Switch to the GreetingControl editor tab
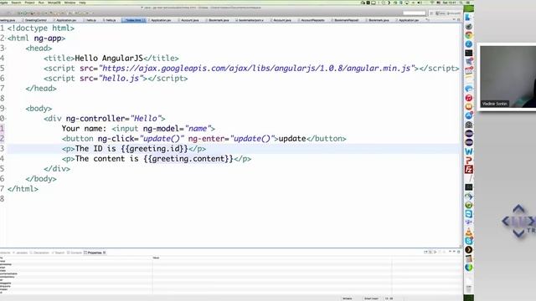Image resolution: width=536 pixels, height=301 pixels. pyautogui.click(x=35, y=20)
